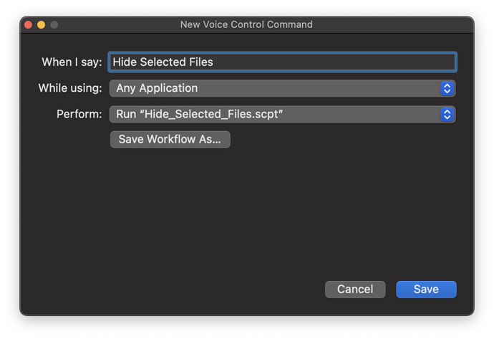Click the grayed-out zoom button in the title bar
Image resolution: width=494 pixels, height=339 pixels.
54,24
